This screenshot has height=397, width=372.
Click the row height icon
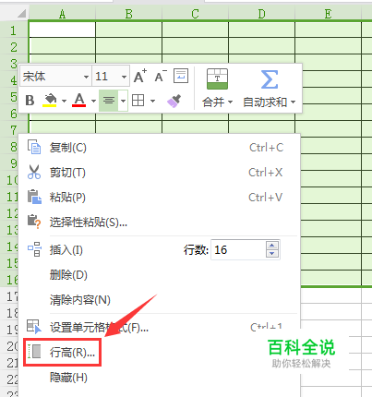coord(34,352)
